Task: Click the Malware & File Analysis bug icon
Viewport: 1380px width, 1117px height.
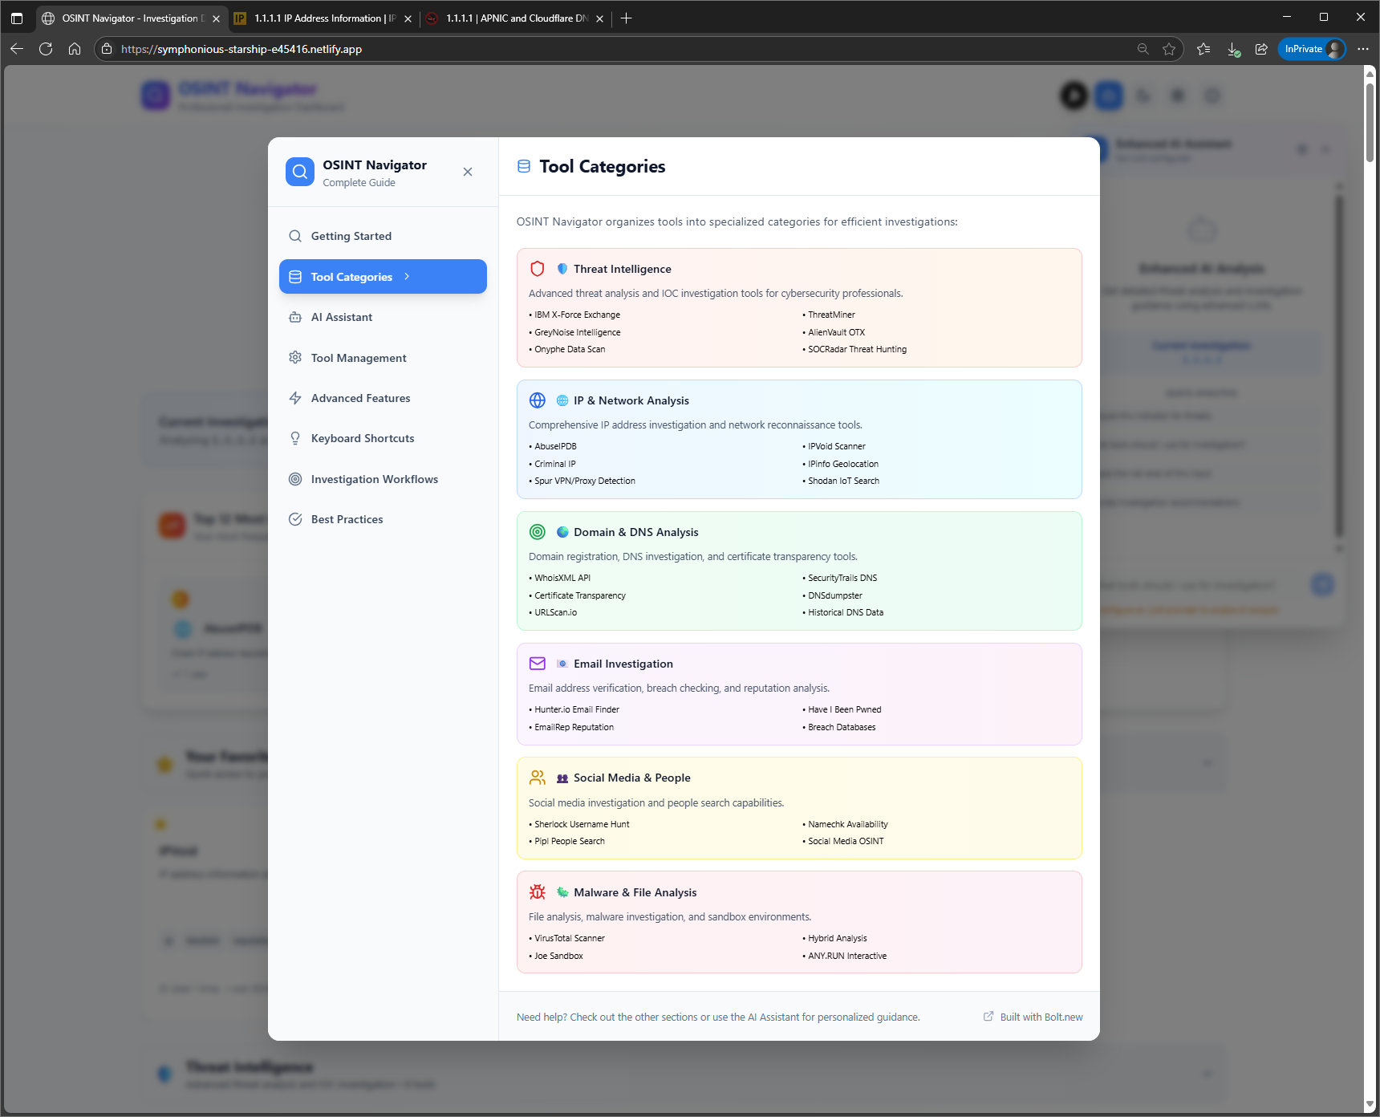Action: click(538, 892)
